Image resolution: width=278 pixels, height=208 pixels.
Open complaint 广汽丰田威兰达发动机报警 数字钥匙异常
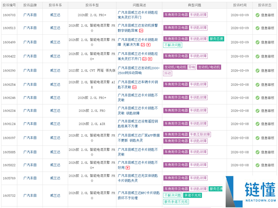click(x=138, y=28)
